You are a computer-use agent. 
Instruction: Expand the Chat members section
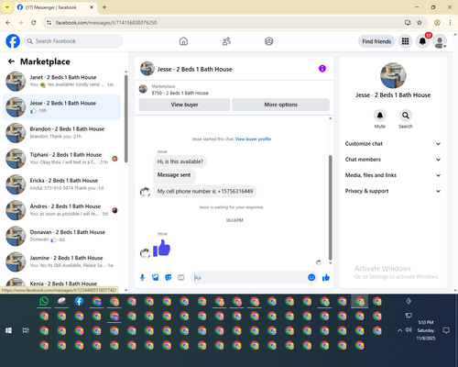tap(393, 160)
